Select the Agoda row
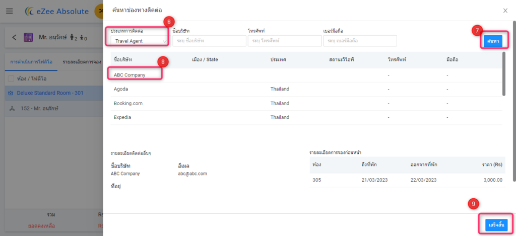The width and height of the screenshot is (516, 236). (306, 89)
